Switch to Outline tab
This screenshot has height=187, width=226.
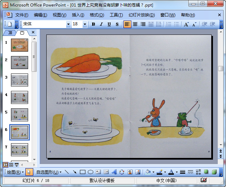[x=10, y=33]
